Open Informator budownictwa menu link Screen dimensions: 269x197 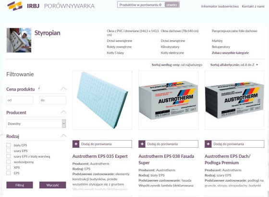pyautogui.click(x=220, y=7)
